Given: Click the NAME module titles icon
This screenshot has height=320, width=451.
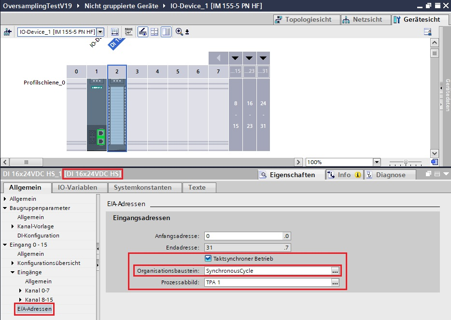Looking at the screenshot, I should click(x=128, y=32).
